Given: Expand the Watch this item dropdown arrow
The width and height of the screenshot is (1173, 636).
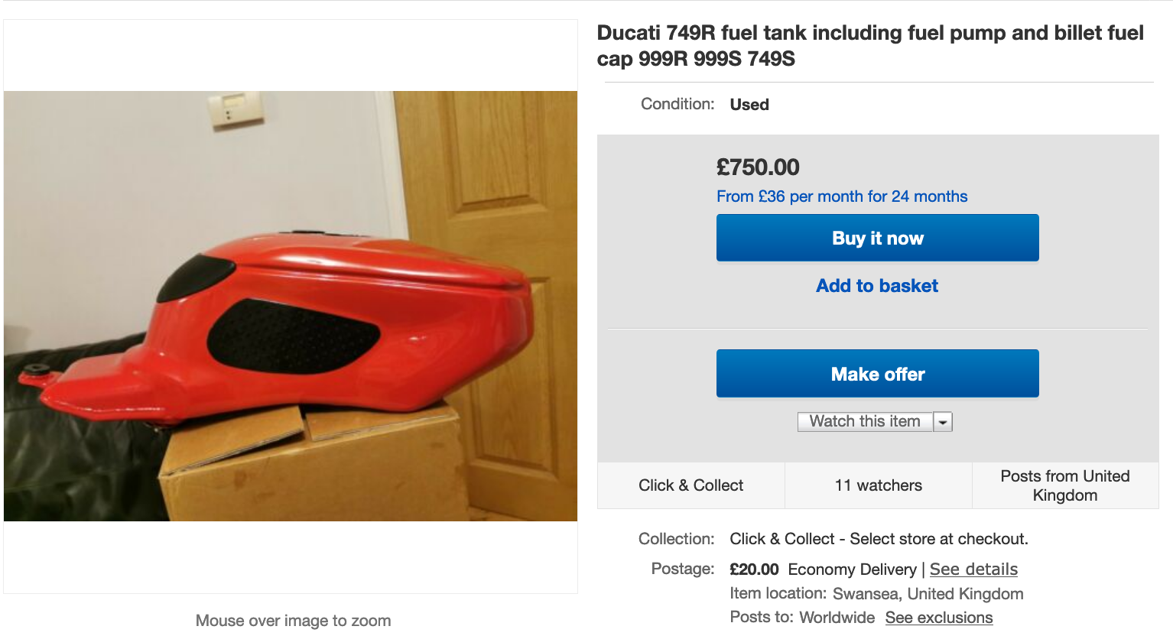Looking at the screenshot, I should coord(943,422).
